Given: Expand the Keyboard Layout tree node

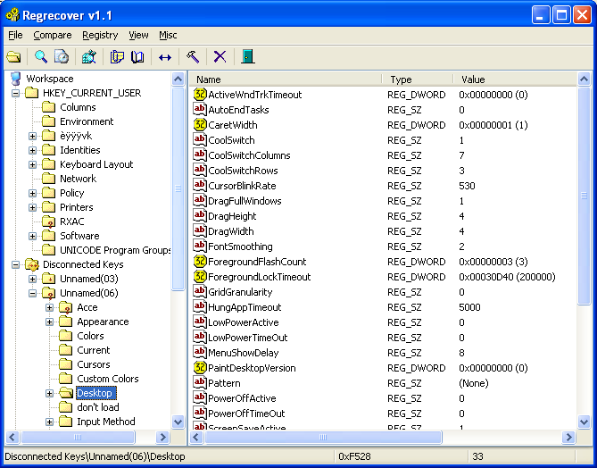Looking at the screenshot, I should pyautogui.click(x=32, y=164).
